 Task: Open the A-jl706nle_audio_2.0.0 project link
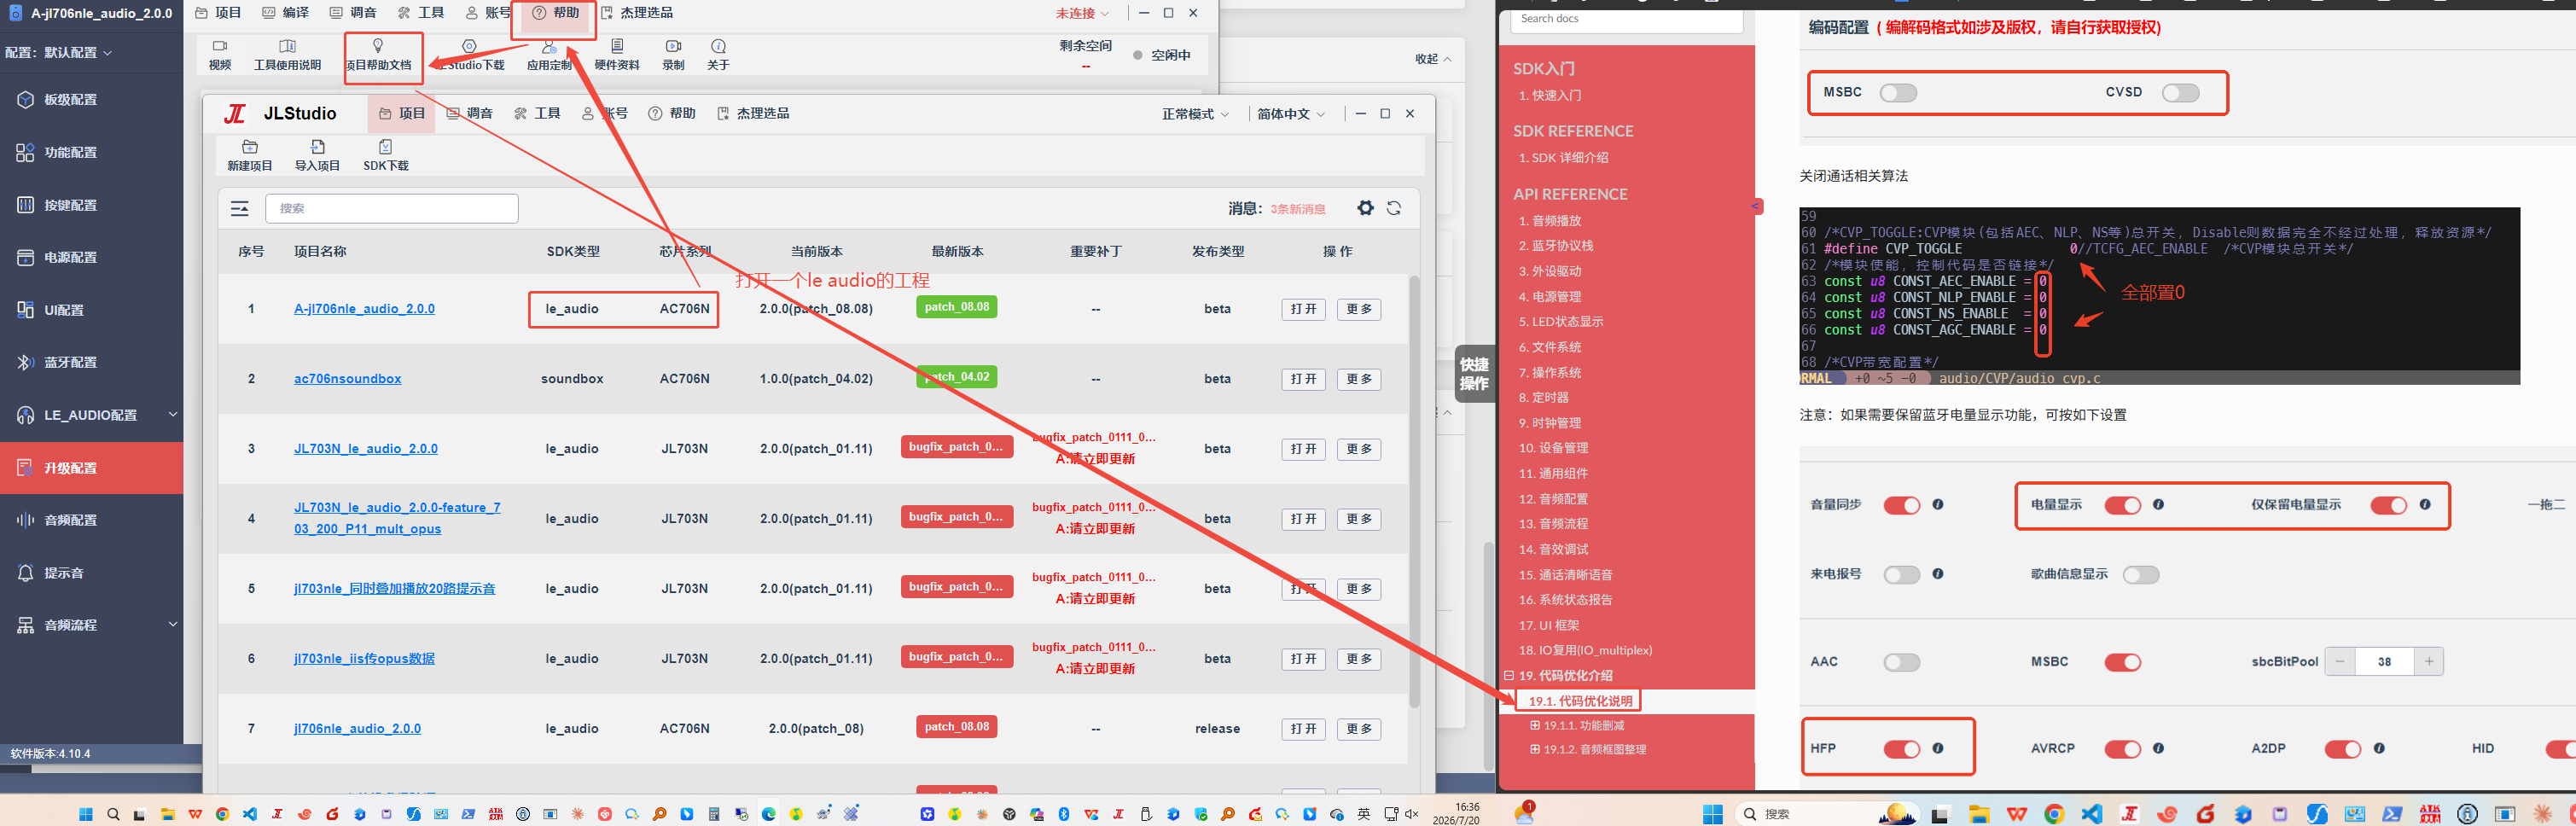pyautogui.click(x=364, y=309)
